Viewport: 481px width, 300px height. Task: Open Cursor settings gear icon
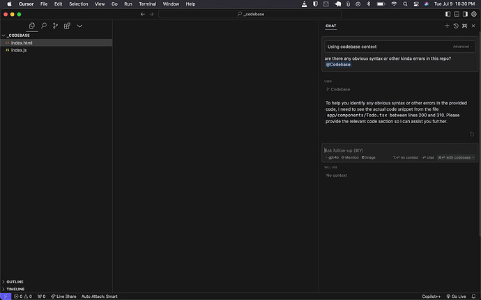point(474,14)
